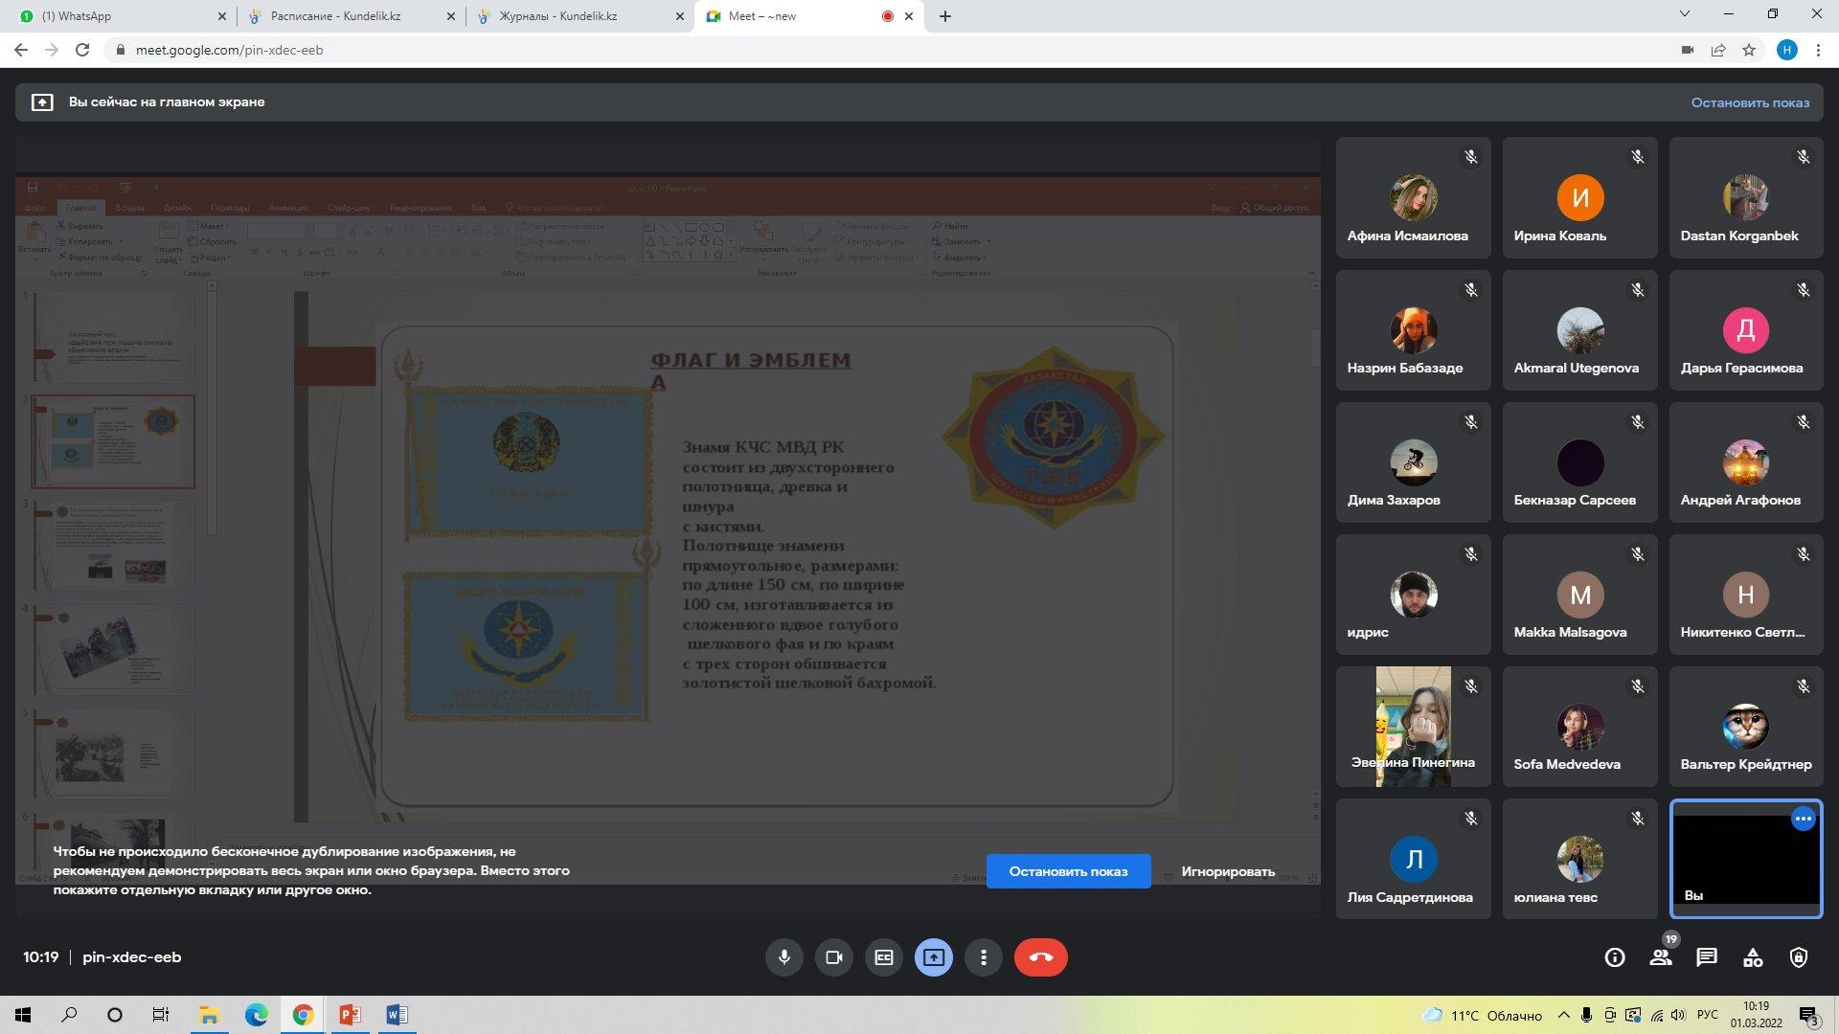Click Игнорировать in the warning banner

click(1227, 871)
